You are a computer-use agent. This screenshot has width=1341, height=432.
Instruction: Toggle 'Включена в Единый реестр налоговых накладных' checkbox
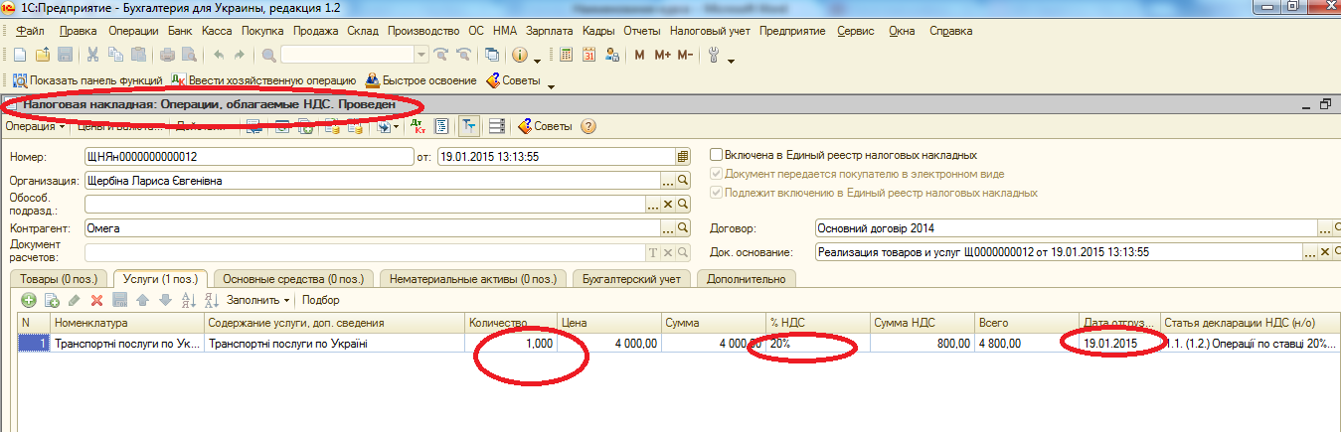tap(716, 155)
